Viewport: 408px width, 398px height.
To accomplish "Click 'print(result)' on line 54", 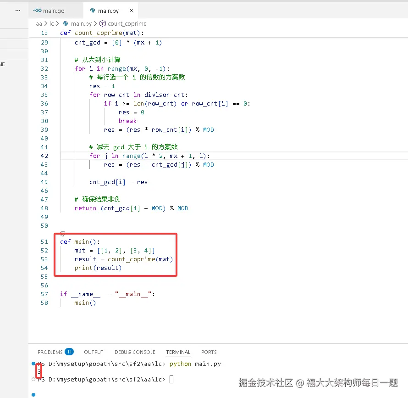I will coord(98,268).
